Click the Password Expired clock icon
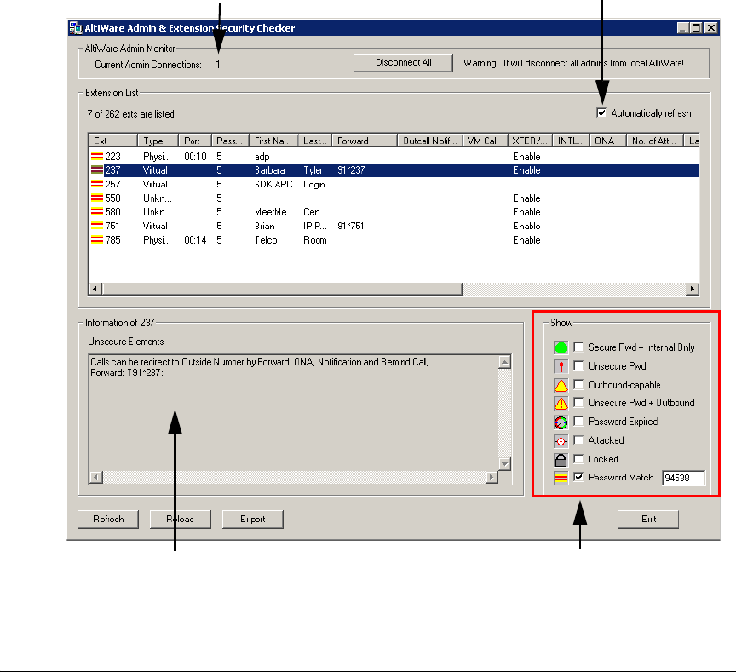Screen dimensions: 736x672 coord(561,422)
